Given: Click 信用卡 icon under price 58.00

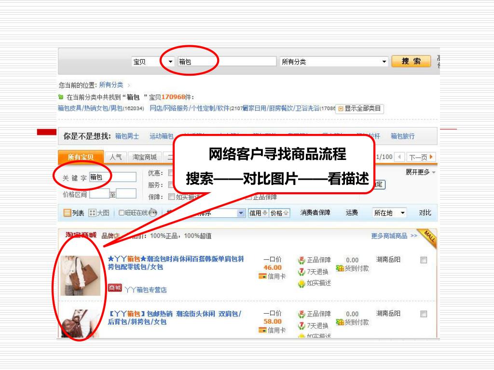Looking at the screenshot, I should pyautogui.click(x=262, y=330).
